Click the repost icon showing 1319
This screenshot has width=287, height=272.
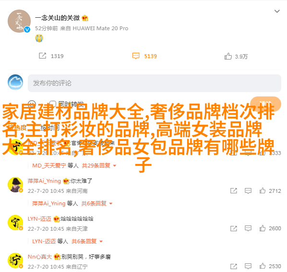[x=42, y=56]
